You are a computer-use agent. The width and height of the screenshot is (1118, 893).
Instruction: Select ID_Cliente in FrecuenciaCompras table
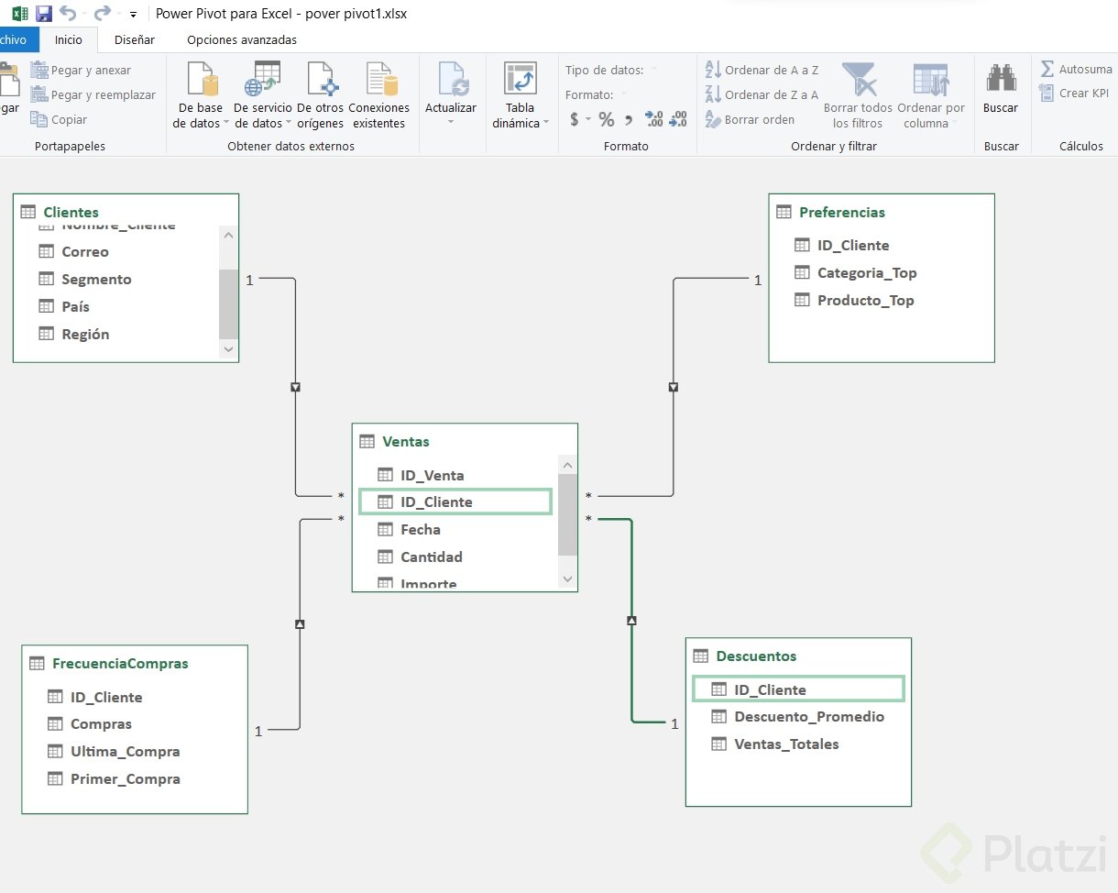(106, 697)
